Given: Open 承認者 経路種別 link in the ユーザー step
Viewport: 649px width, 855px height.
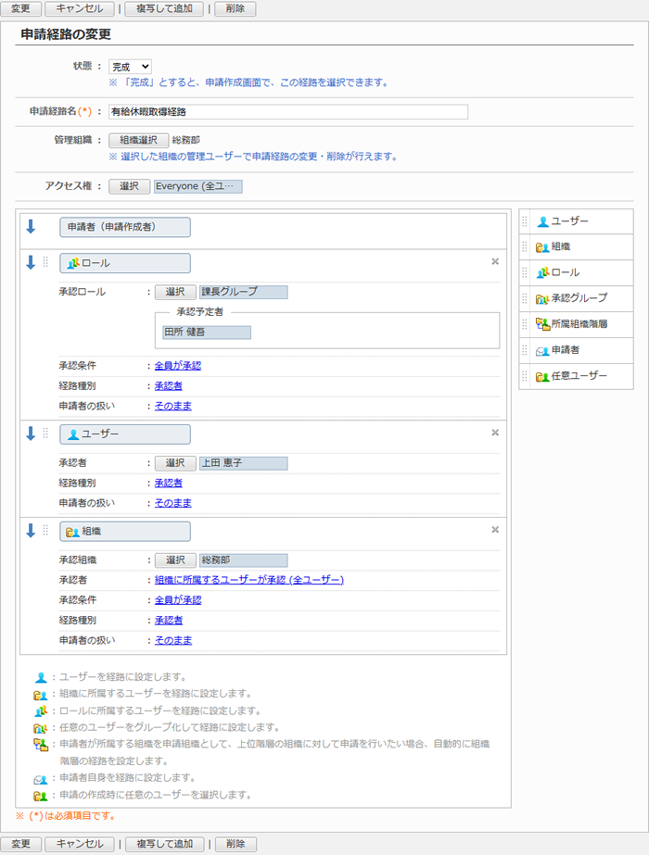Looking at the screenshot, I should point(169,484).
